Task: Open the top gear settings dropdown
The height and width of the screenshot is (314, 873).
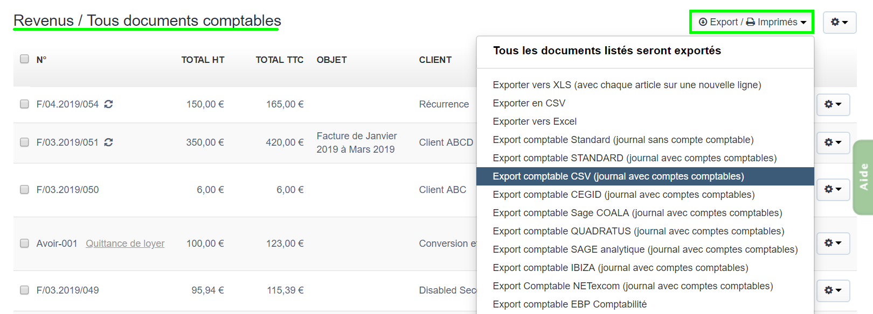Action: [x=839, y=22]
